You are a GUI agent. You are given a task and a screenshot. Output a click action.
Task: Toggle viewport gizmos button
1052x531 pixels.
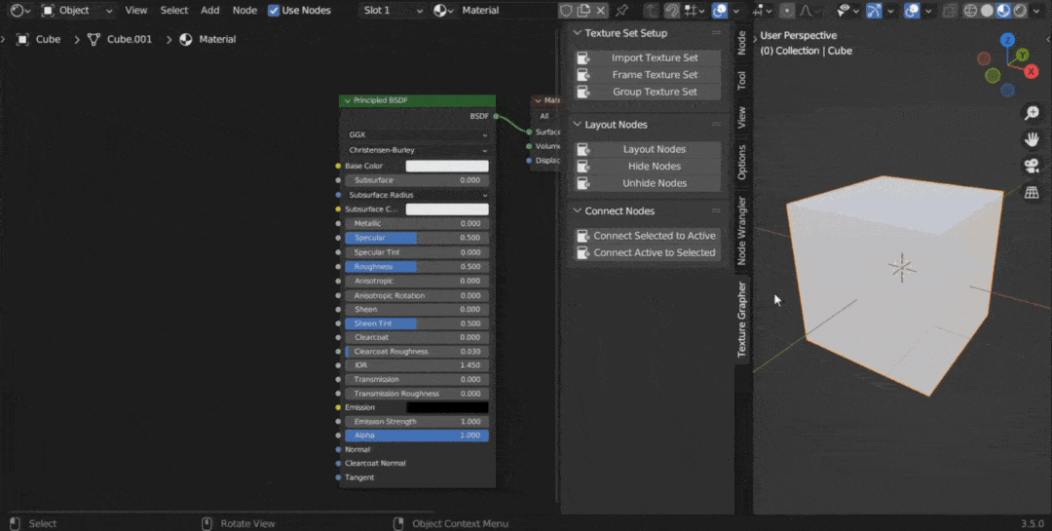coord(874,11)
